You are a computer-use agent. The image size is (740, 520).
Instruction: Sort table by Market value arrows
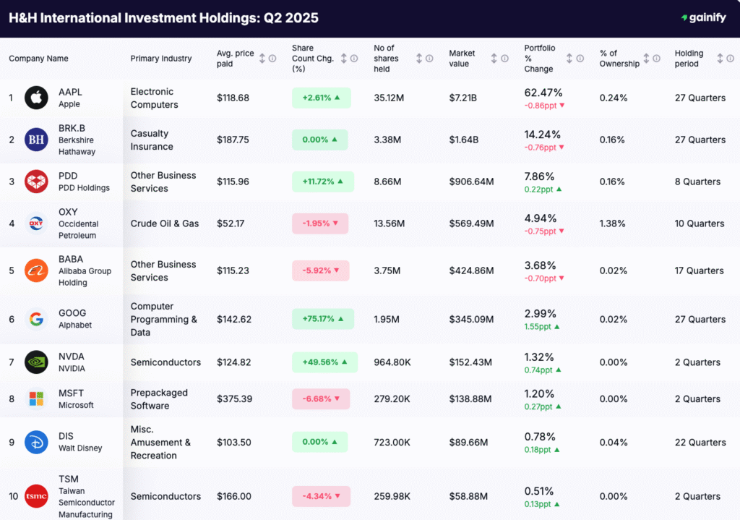point(494,59)
